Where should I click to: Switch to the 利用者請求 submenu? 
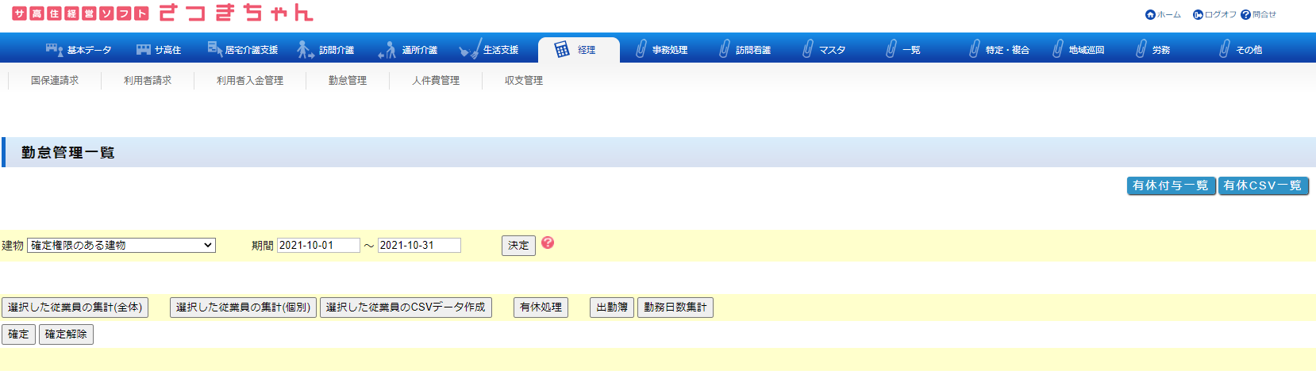[x=148, y=81]
